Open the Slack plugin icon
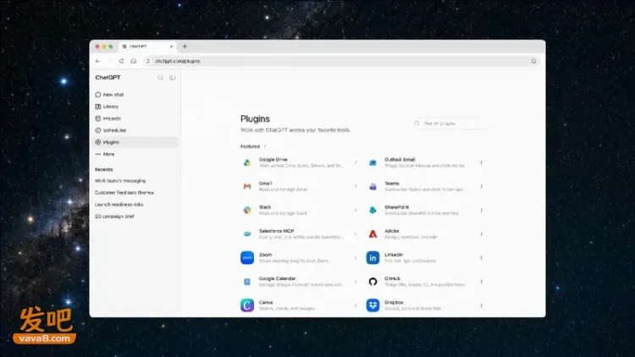Screen dimensions: 635x357 tap(247, 210)
